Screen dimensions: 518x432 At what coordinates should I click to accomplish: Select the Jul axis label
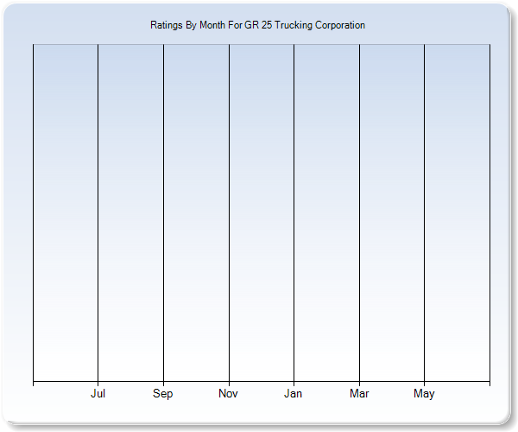(x=98, y=393)
